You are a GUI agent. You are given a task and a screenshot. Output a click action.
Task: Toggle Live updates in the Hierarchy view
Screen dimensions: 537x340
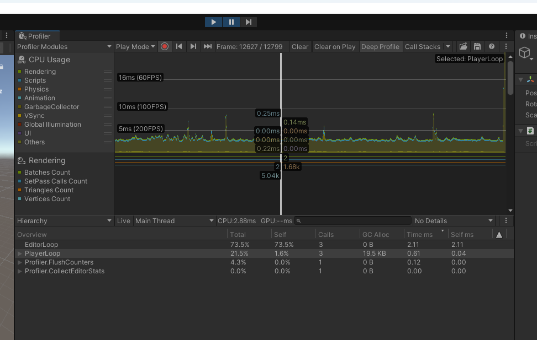pyautogui.click(x=123, y=220)
